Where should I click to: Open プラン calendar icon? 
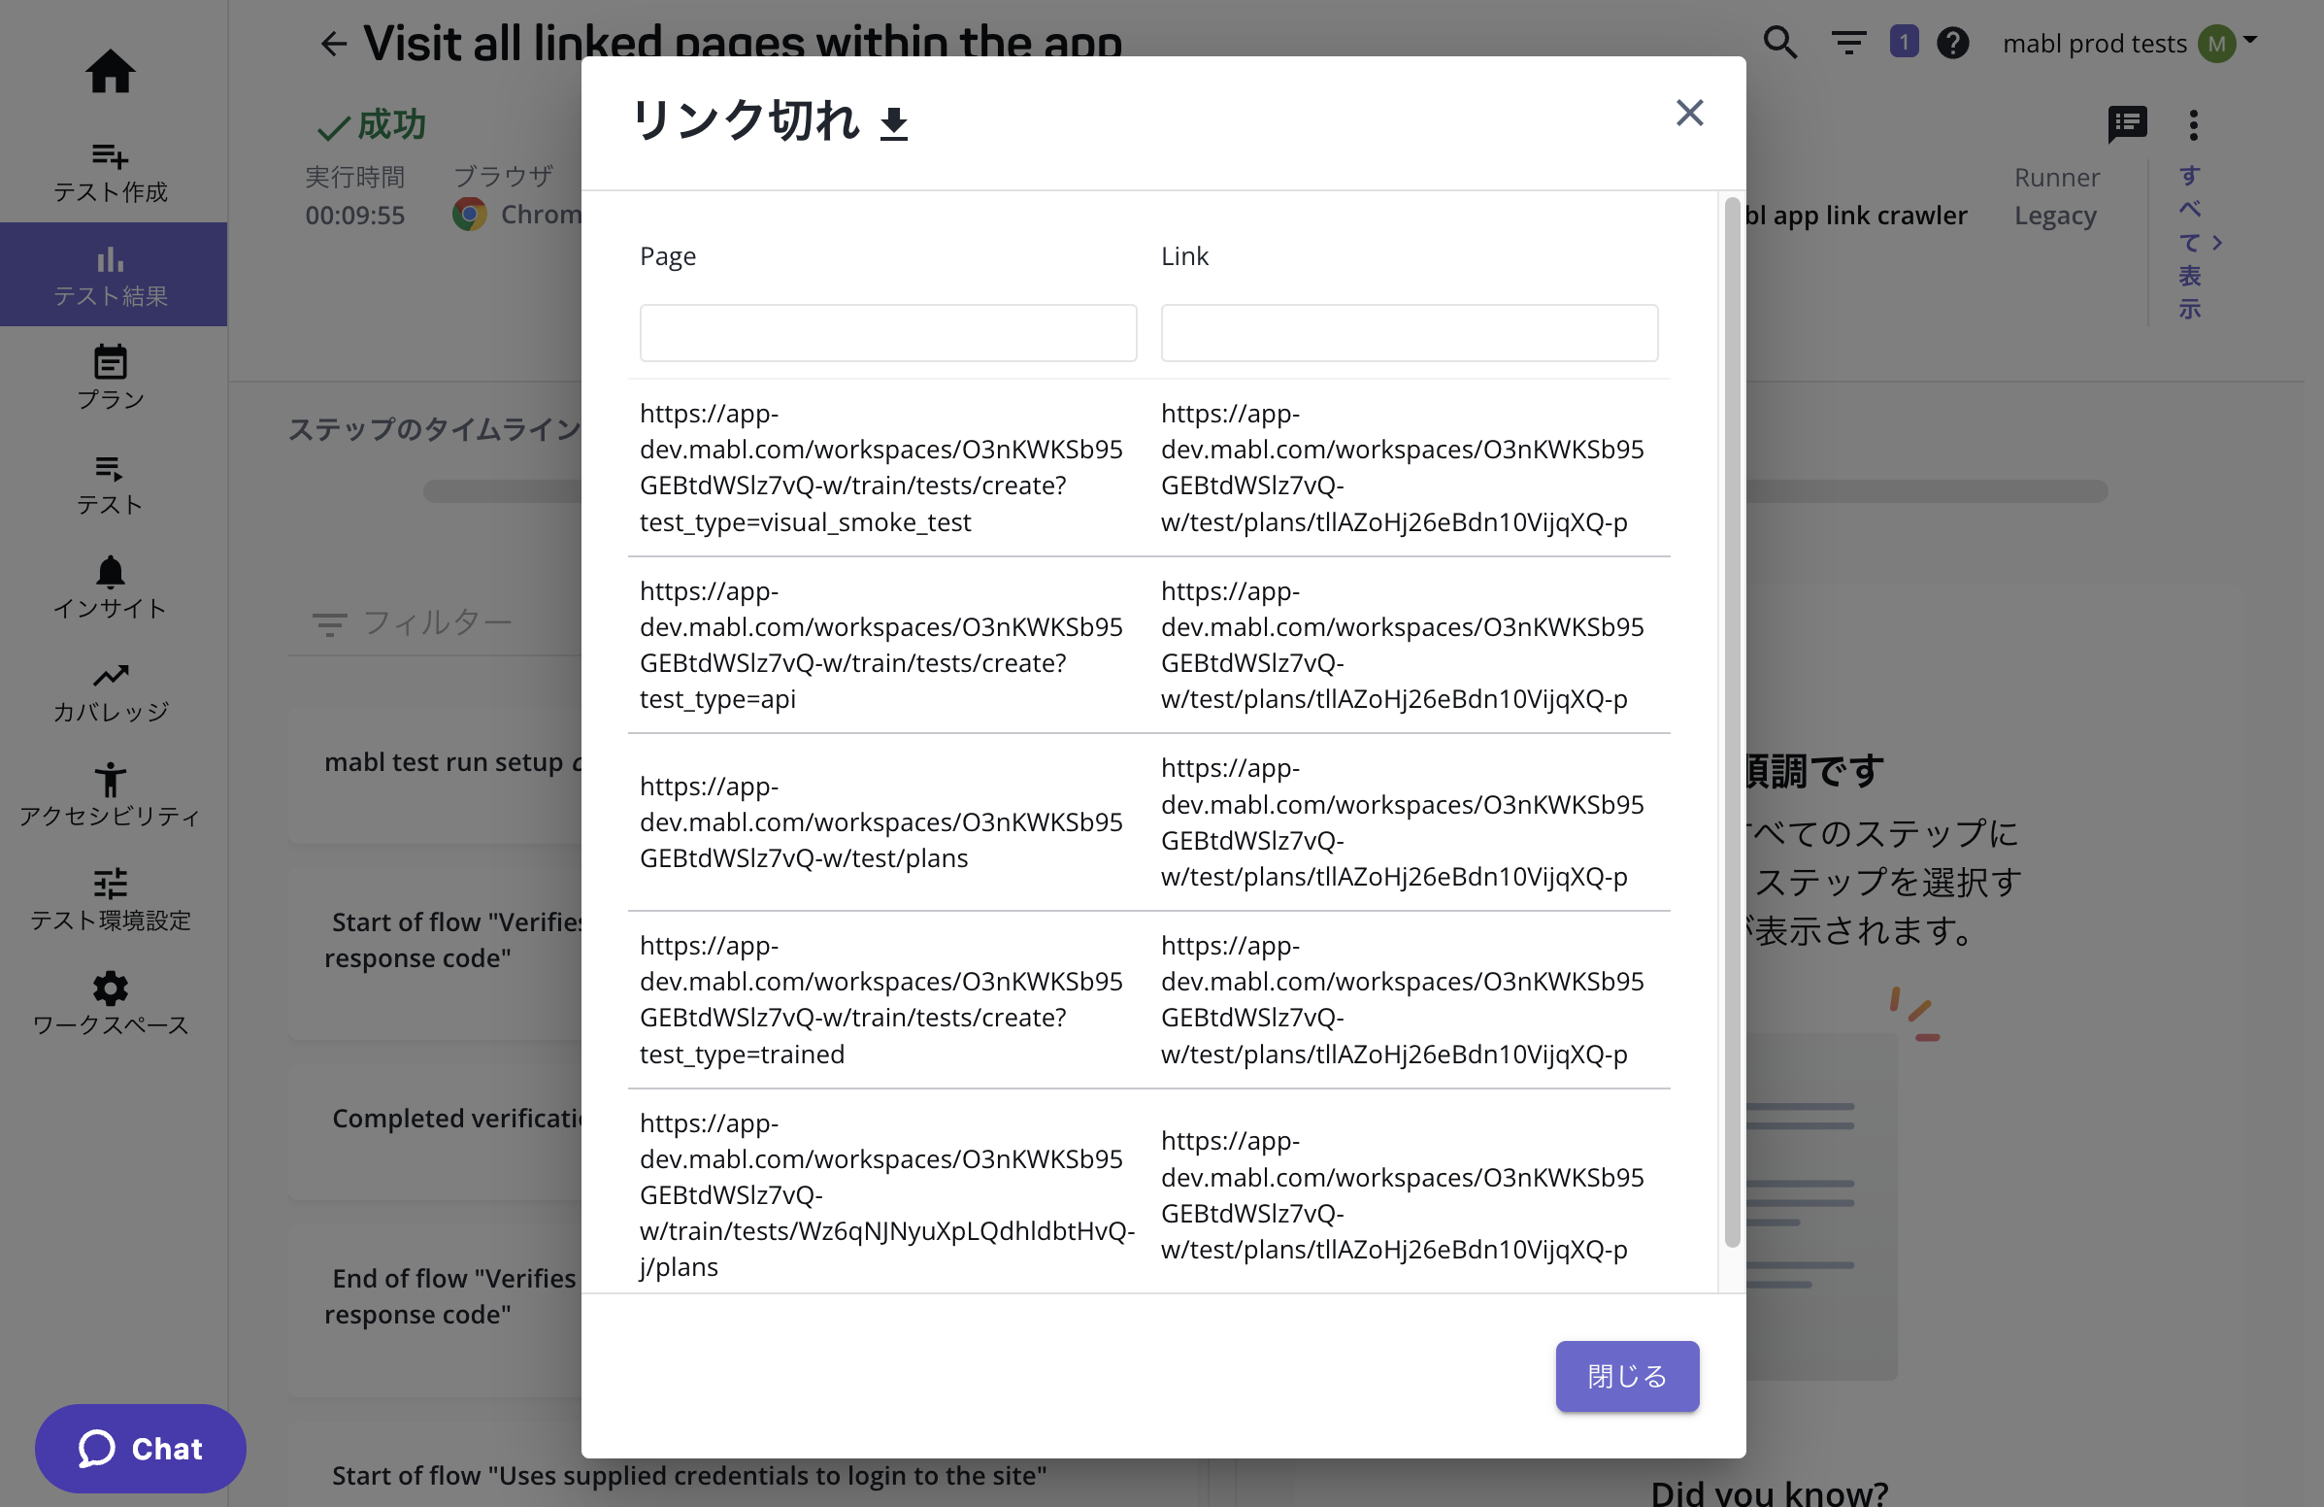point(111,377)
